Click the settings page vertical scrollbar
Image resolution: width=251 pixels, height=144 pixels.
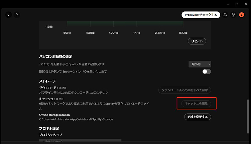click(x=248, y=116)
